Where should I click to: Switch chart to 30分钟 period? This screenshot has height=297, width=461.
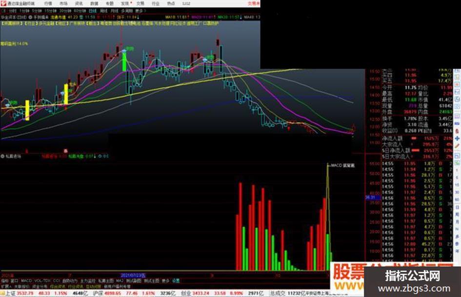pyautogui.click(x=65, y=11)
